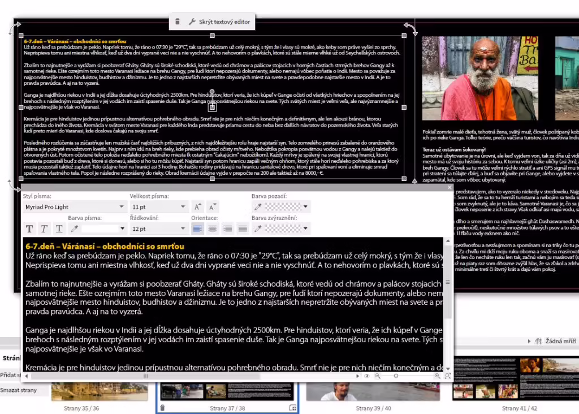Click the move handle at text frame center
Screen dimensions: 579x414
pyautogui.click(x=212, y=107)
